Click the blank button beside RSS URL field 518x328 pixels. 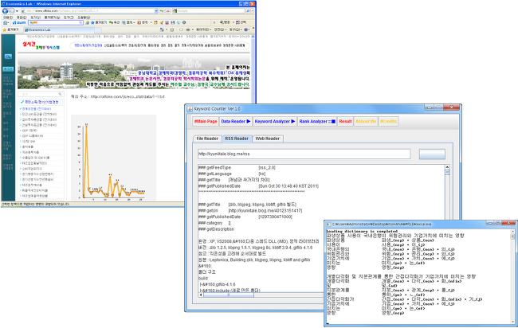click(x=432, y=154)
